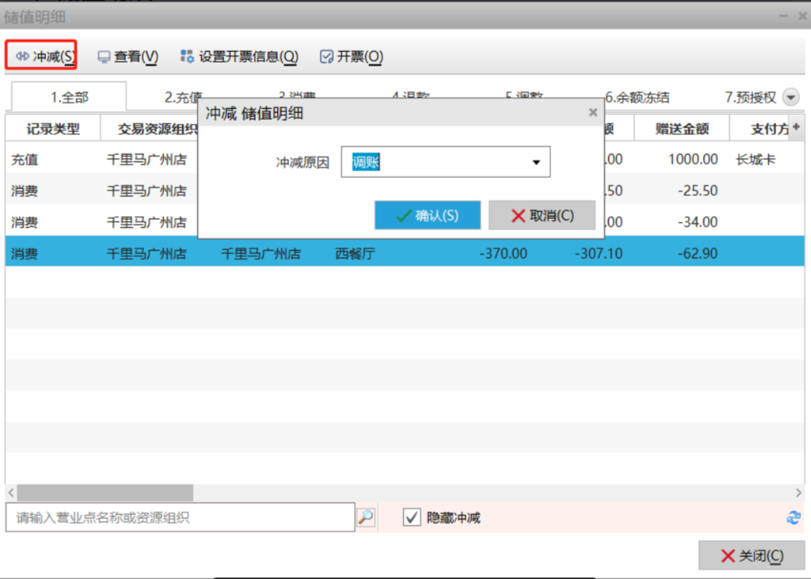Click the 开票 invoice icon
Viewport: 811px width, 579px height.
[x=327, y=56]
